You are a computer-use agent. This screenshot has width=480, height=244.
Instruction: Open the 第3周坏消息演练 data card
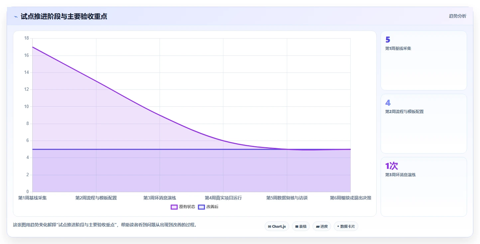click(424, 187)
